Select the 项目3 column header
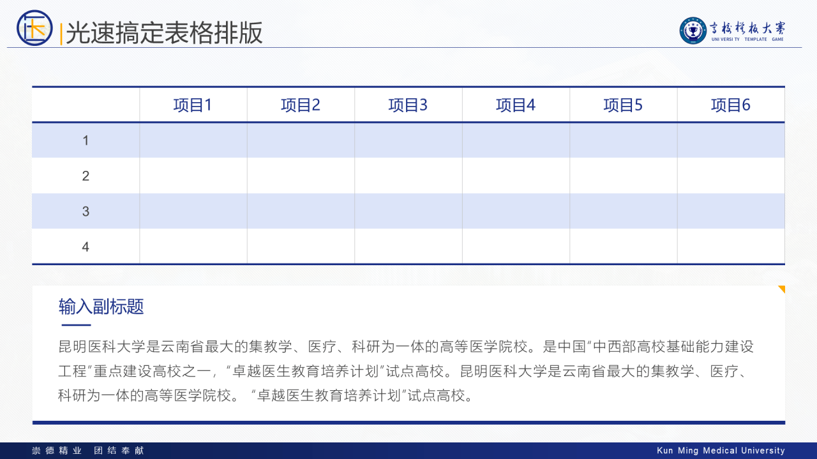 click(x=408, y=105)
